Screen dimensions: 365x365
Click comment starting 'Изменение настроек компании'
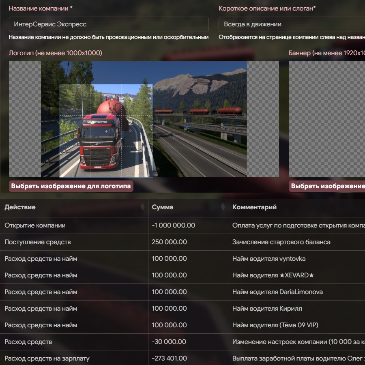(x=298, y=342)
